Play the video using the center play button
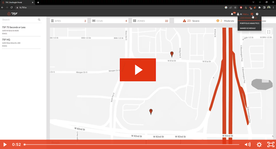Image resolution: width=276 pixels, height=149 pixels. [138, 70]
